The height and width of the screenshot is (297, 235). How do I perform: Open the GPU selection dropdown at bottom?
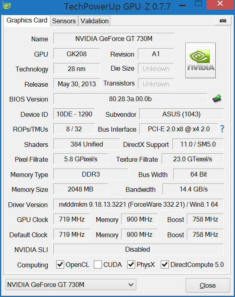pos(71,285)
